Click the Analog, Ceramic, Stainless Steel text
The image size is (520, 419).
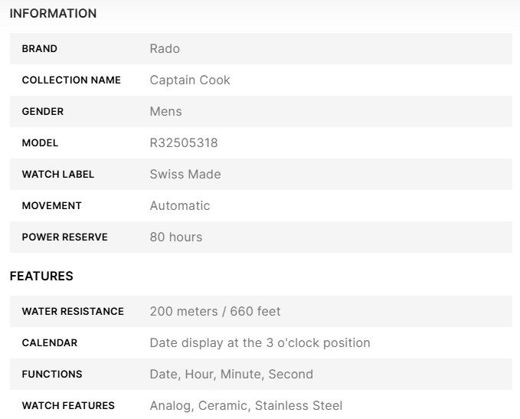tap(246, 406)
